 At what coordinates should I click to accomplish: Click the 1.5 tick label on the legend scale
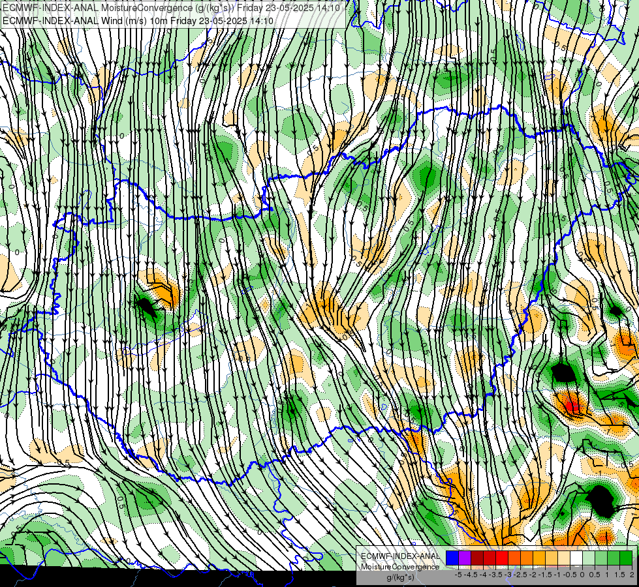tap(619, 575)
